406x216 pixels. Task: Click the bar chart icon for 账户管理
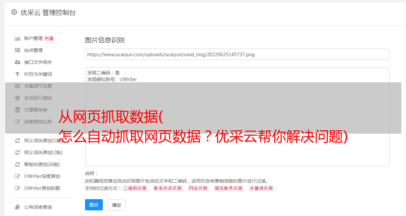coord(18,38)
